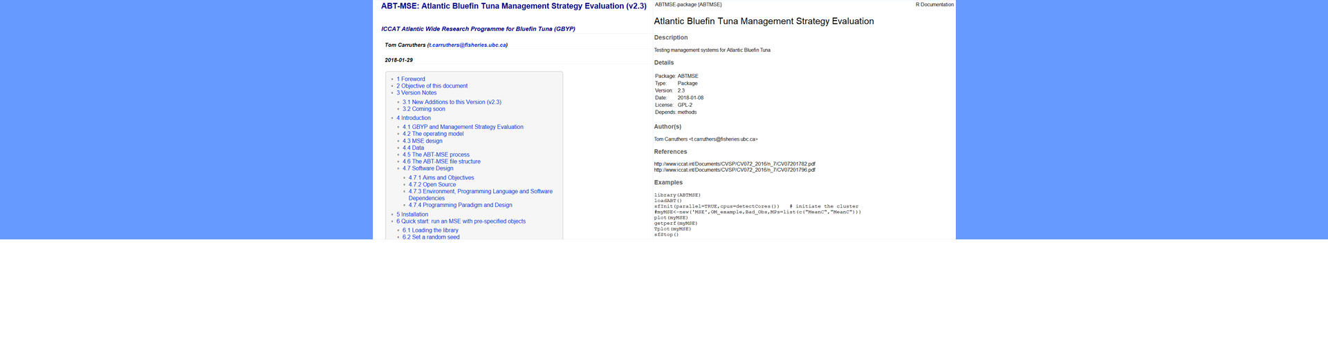Image resolution: width=1328 pixels, height=347 pixels.
Task: Jump to '4.5 The ABT-MSE process'
Action: point(436,155)
